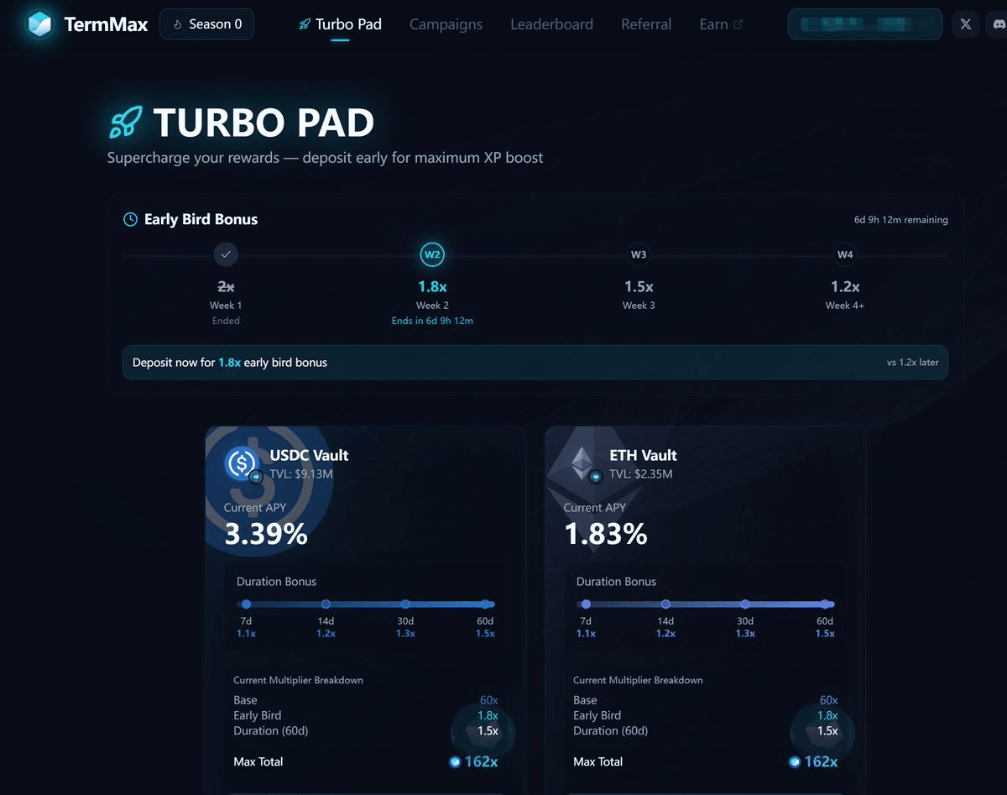The height and width of the screenshot is (795, 1007).
Task: Open the Leaderboard tab
Action: (551, 24)
